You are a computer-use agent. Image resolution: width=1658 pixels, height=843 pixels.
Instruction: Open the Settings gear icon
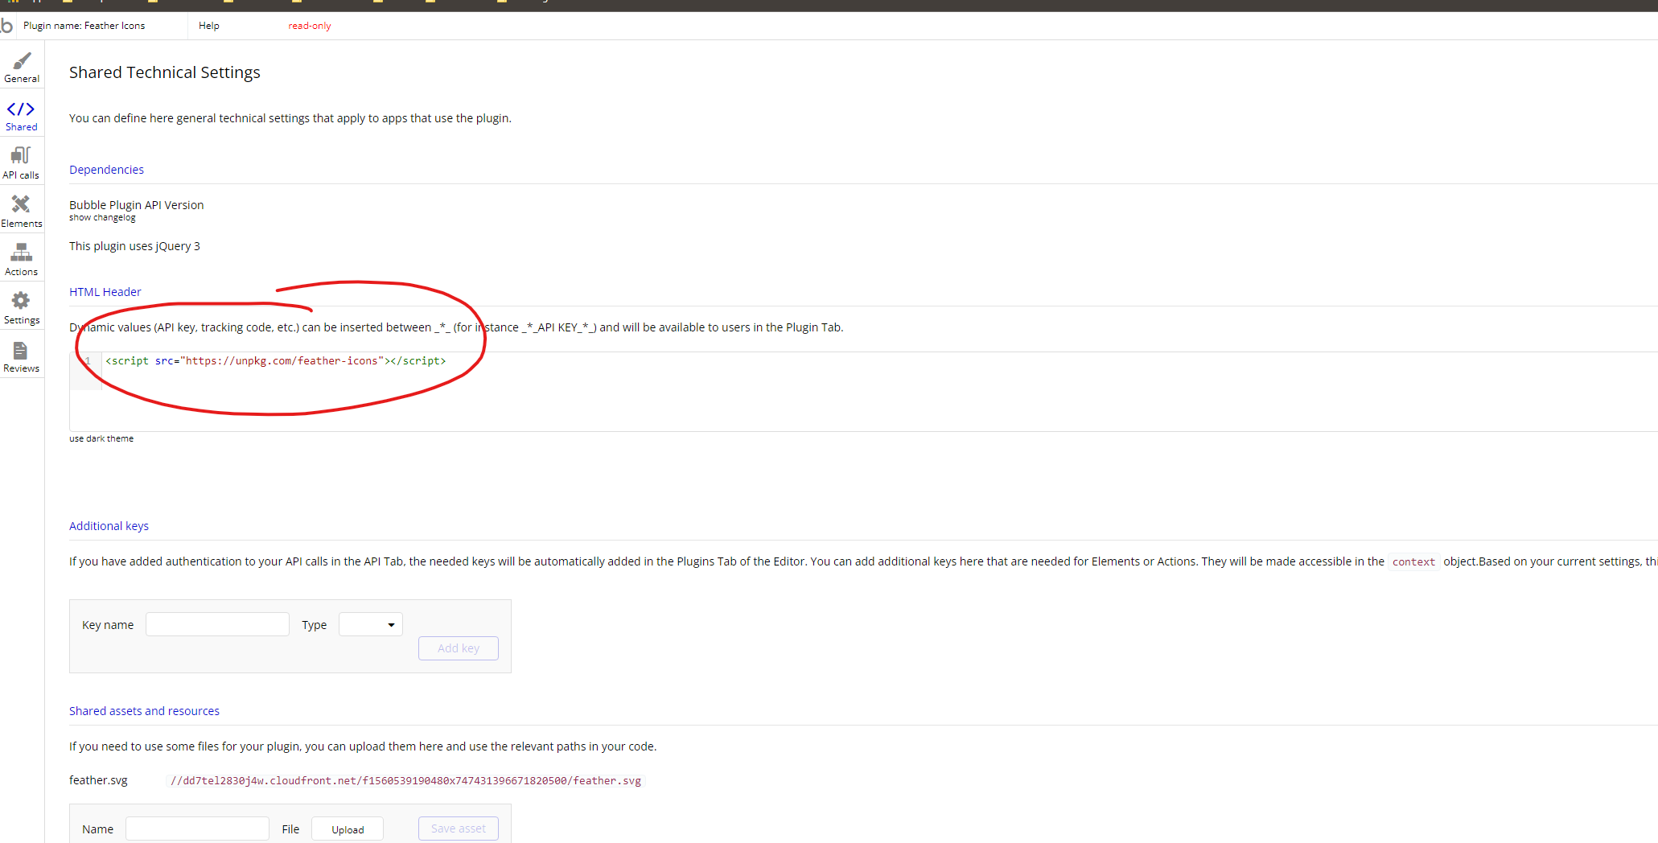[21, 301]
